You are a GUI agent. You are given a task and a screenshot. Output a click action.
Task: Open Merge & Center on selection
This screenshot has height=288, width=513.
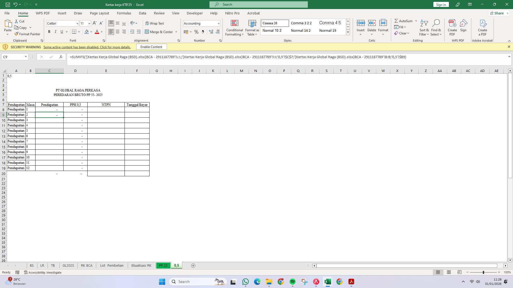click(159, 32)
